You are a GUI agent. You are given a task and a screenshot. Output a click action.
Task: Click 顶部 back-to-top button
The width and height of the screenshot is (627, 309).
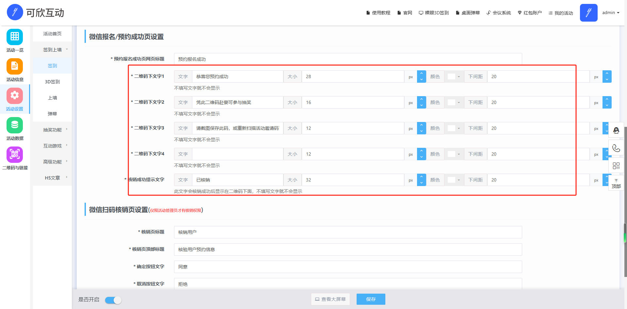[x=616, y=184]
